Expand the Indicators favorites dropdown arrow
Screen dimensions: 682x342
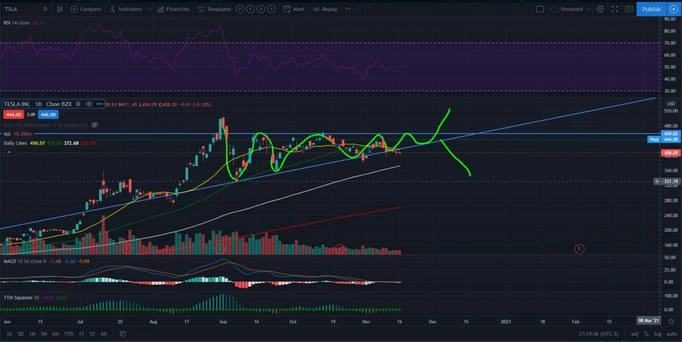tap(148, 9)
